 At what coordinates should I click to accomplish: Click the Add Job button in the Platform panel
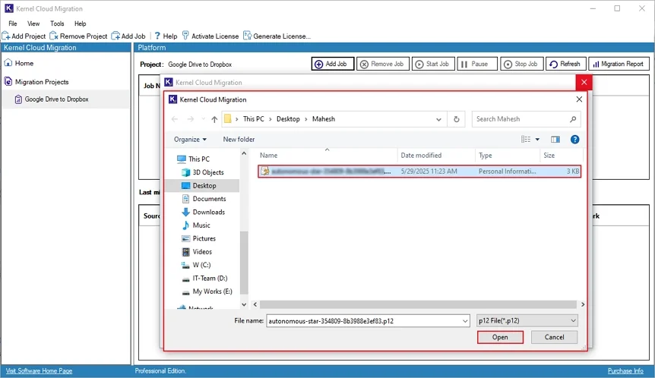coord(333,64)
